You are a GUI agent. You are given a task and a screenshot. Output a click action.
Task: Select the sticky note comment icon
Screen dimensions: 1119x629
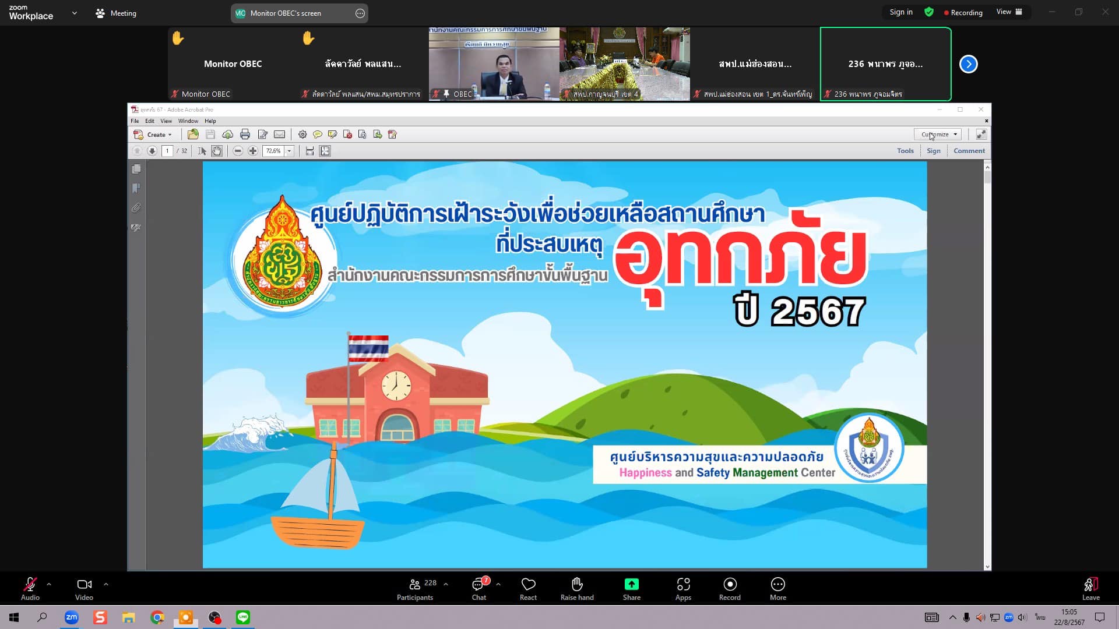pos(318,135)
